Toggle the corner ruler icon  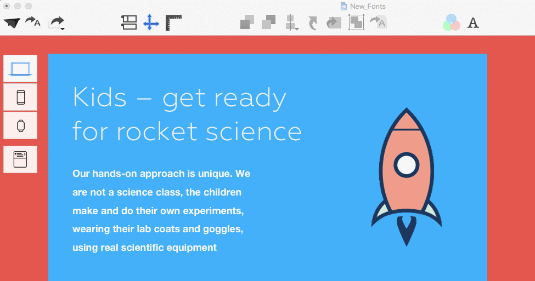(x=173, y=23)
